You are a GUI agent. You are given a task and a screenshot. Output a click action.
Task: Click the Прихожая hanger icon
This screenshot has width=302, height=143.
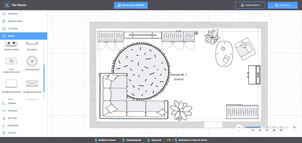pyautogui.click(x=4, y=126)
